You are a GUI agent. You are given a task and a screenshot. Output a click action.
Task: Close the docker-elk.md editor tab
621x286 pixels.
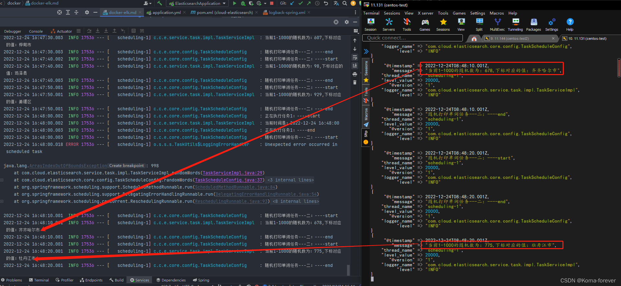click(140, 12)
